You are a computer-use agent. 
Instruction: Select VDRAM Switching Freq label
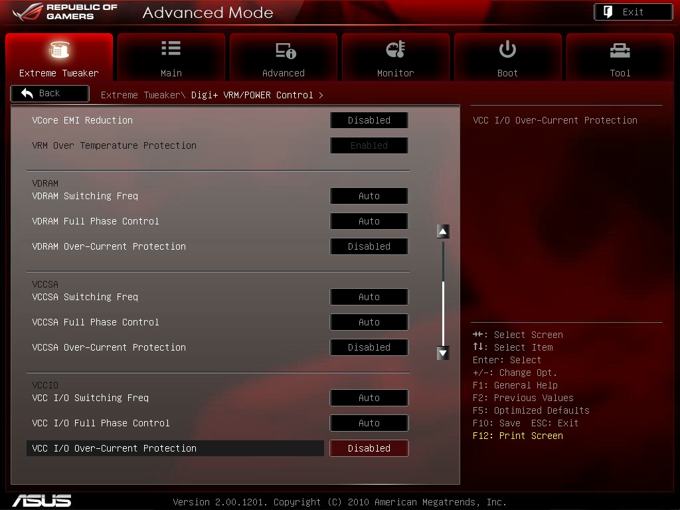(85, 196)
